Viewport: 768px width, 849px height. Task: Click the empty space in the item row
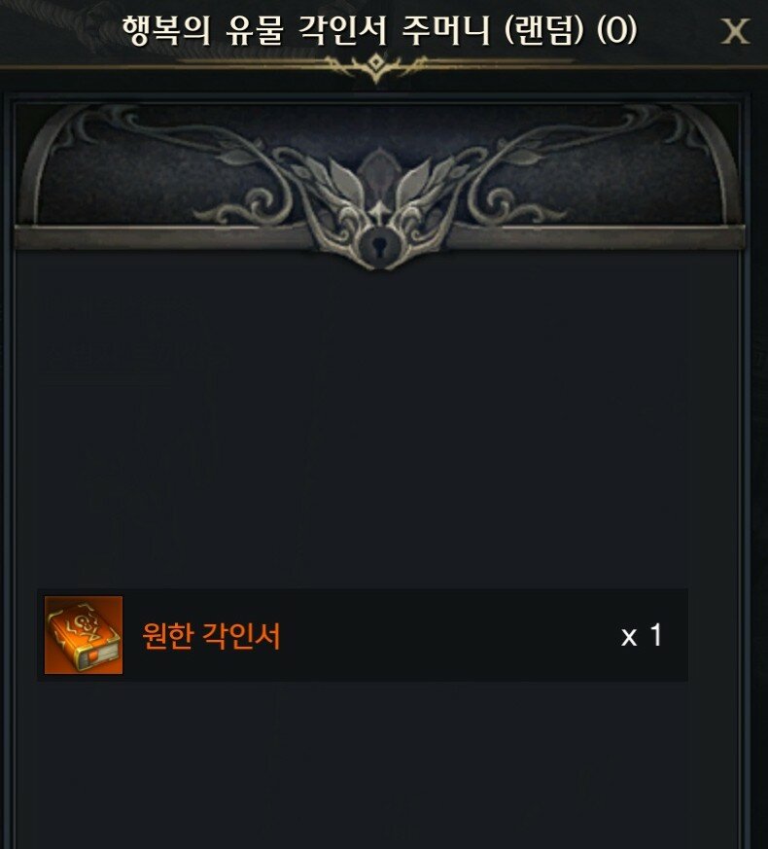[x=449, y=635]
